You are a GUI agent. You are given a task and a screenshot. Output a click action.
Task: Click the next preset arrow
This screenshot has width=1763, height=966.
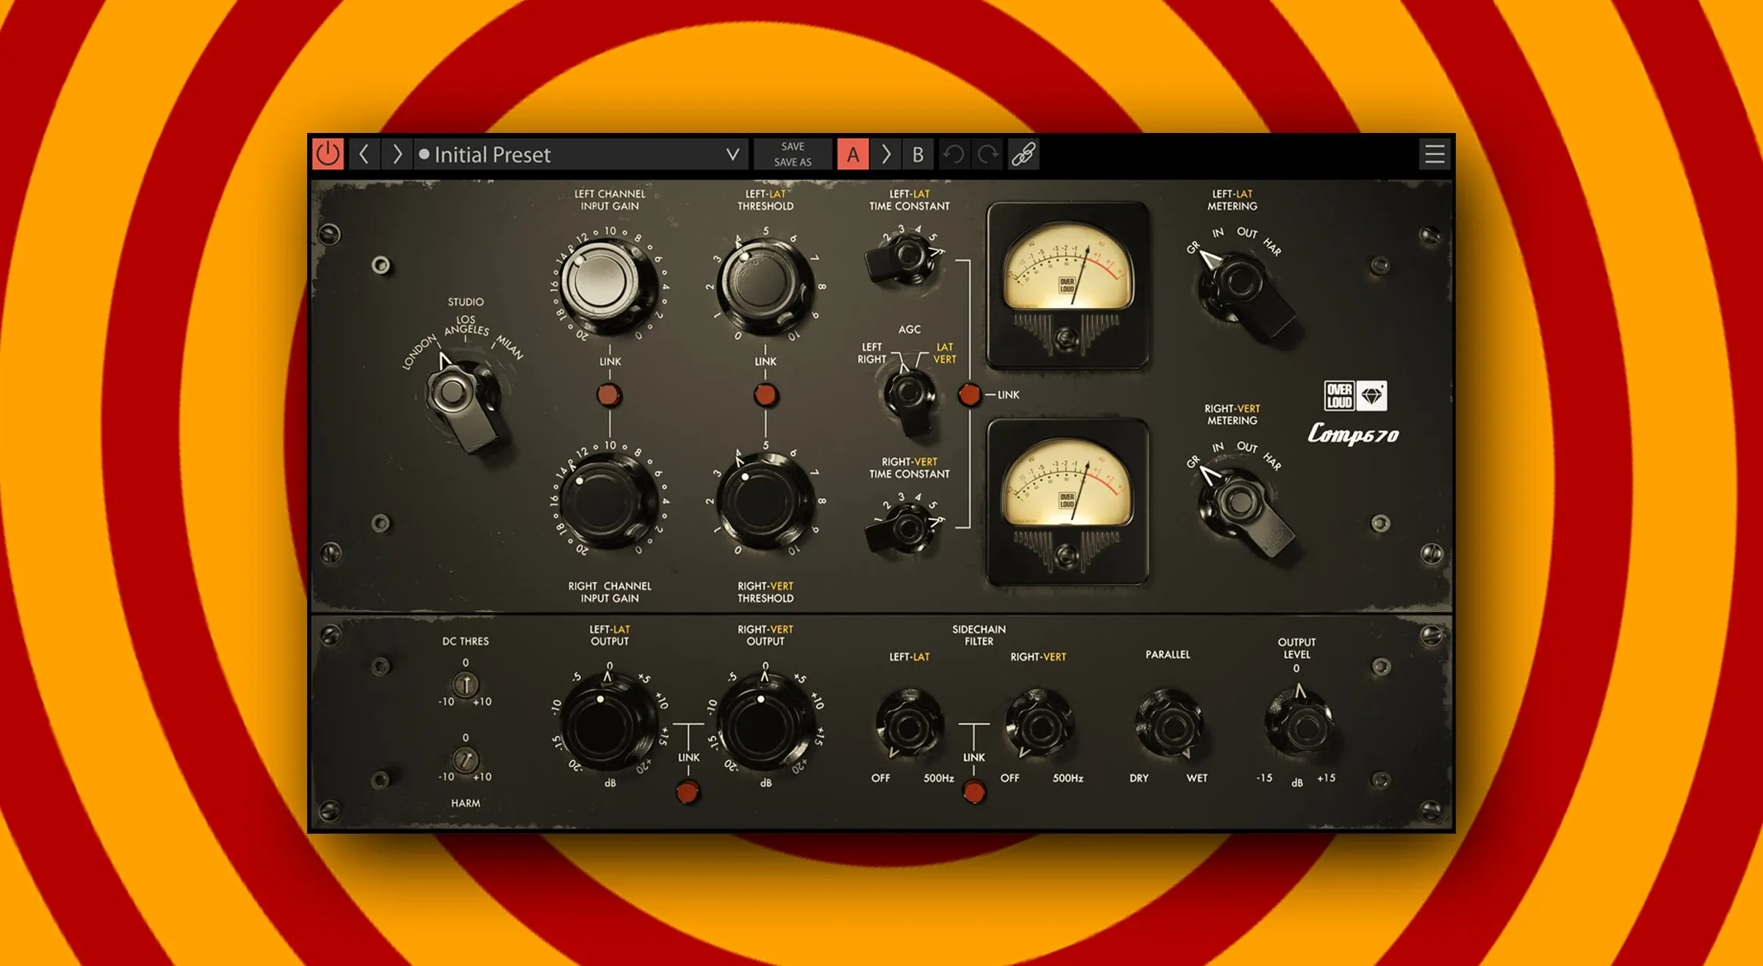click(397, 154)
